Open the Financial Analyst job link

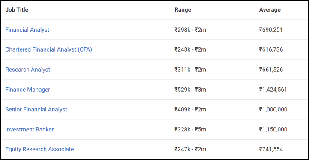click(27, 30)
